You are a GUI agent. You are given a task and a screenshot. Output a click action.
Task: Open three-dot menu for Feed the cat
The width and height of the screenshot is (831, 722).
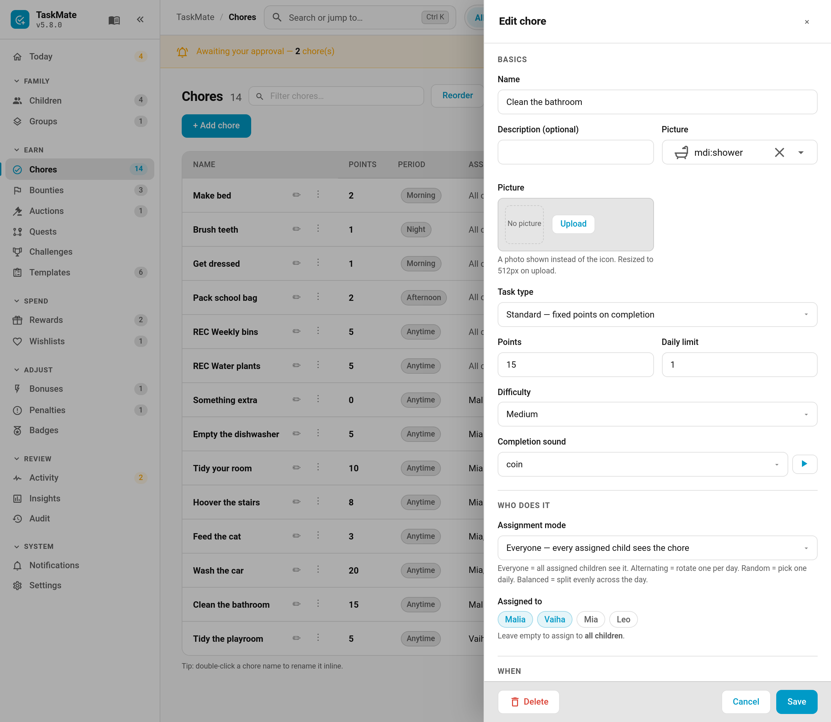tap(318, 535)
